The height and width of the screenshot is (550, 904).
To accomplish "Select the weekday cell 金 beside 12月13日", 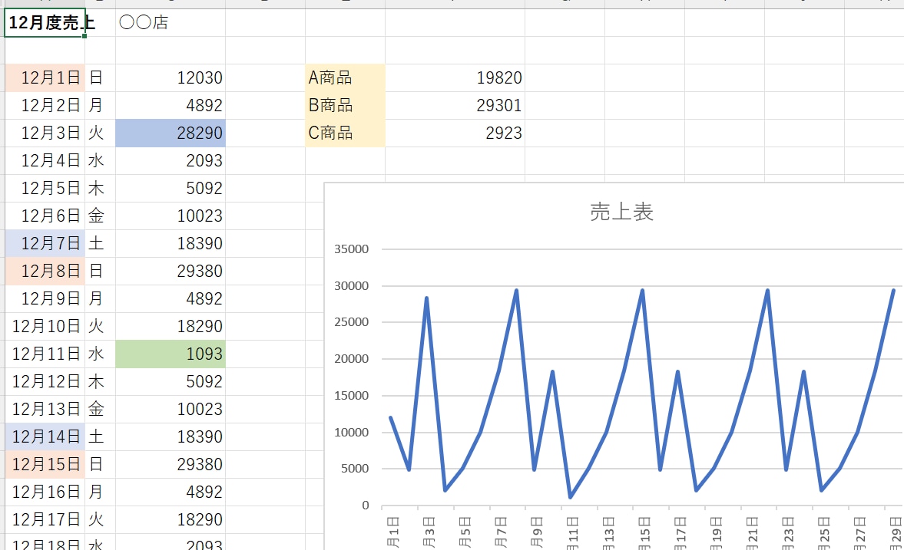I will (101, 410).
